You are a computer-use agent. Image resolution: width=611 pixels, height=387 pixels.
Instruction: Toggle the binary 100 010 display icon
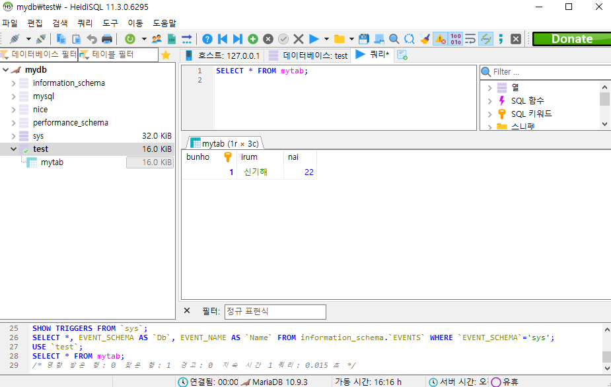point(456,39)
